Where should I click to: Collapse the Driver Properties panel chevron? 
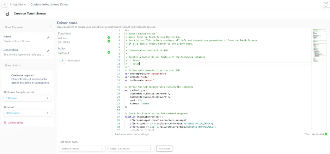[x=50, y=27]
